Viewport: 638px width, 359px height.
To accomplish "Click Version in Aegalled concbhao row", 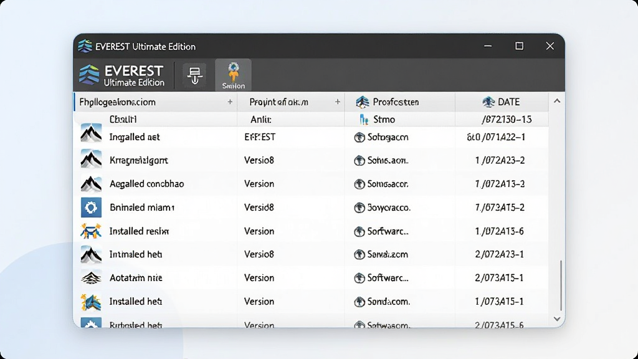I will pyautogui.click(x=259, y=184).
